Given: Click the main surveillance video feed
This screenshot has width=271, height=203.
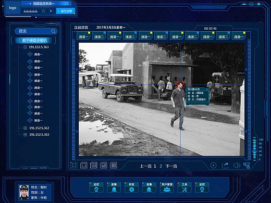Looking at the screenshot, I should pos(162,99).
